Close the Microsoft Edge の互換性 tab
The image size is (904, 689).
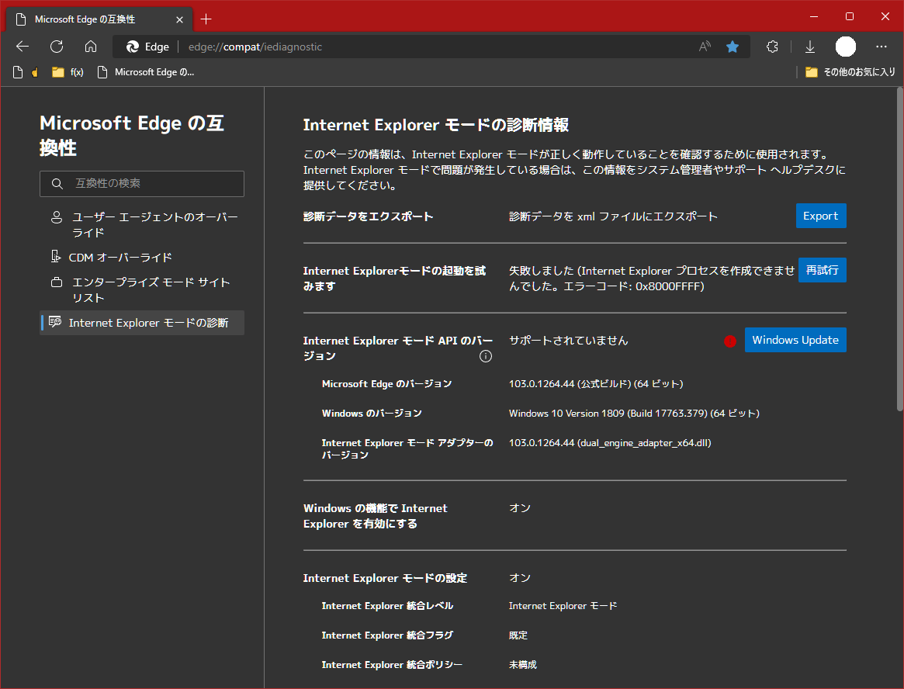click(179, 19)
